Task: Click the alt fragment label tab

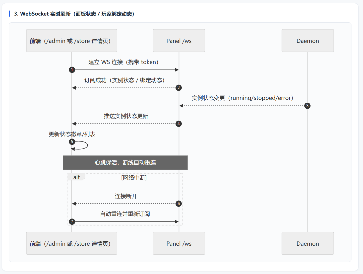Action: coord(77,177)
